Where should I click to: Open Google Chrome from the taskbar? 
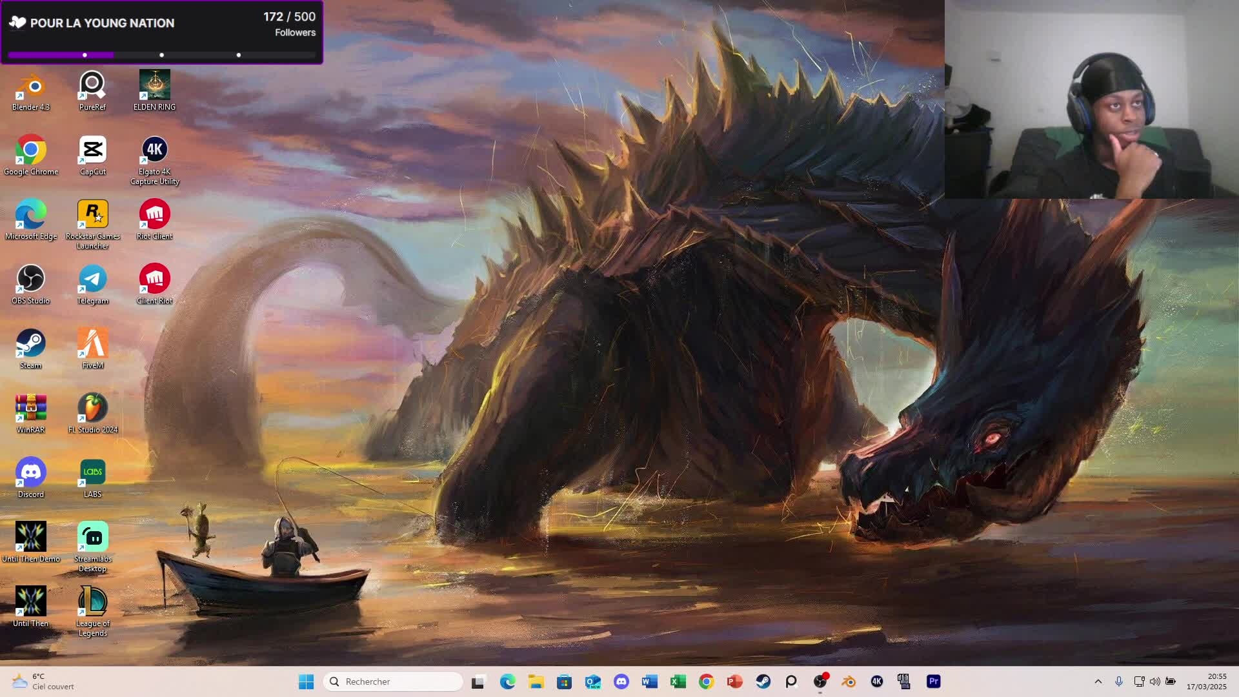(706, 682)
